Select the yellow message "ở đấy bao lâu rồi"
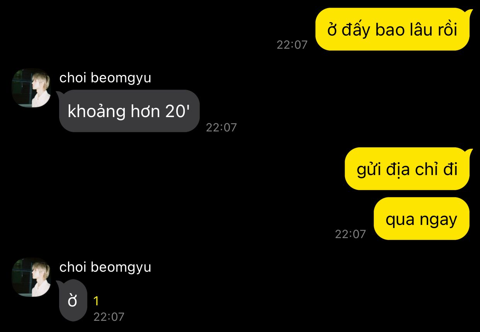Image resolution: width=480 pixels, height=332 pixels. [x=392, y=29]
